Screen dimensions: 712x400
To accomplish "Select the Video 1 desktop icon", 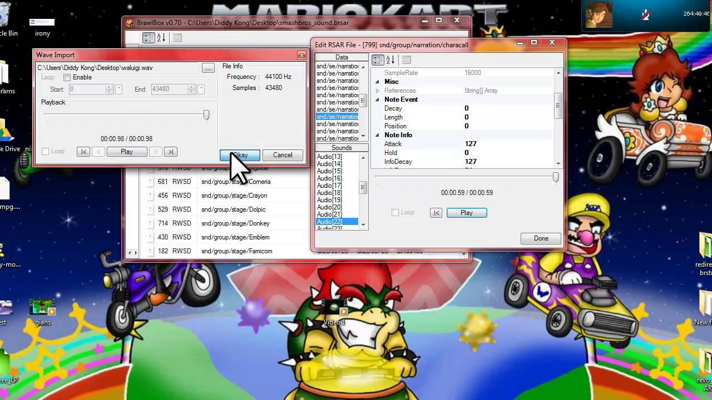I will point(334,312).
